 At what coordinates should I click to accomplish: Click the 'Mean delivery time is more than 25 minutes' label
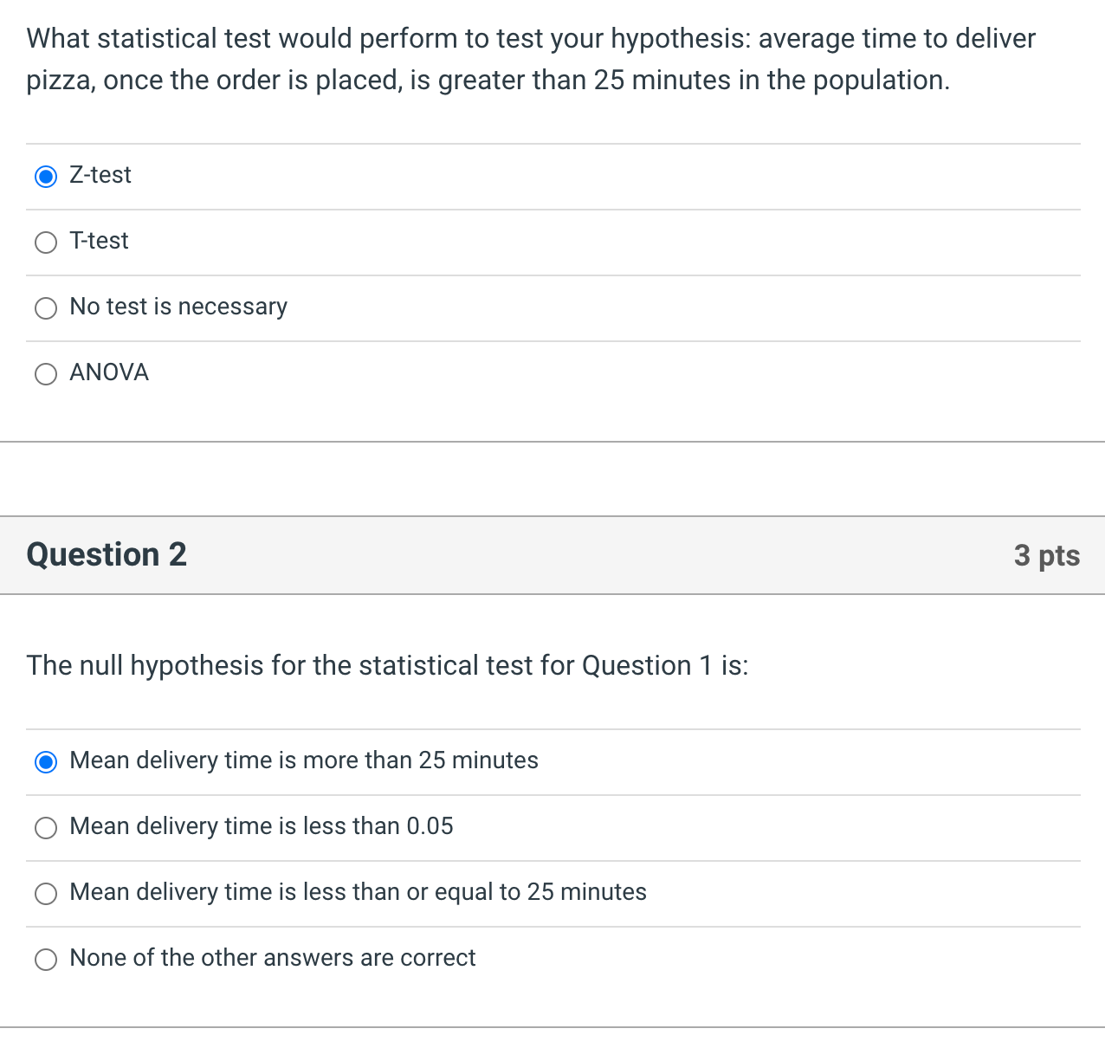coord(304,761)
